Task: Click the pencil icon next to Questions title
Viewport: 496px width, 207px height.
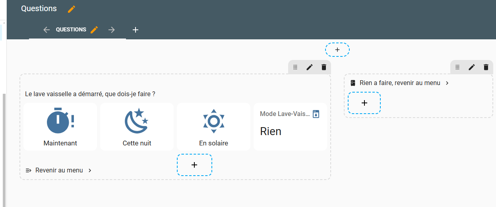Action: tap(72, 9)
